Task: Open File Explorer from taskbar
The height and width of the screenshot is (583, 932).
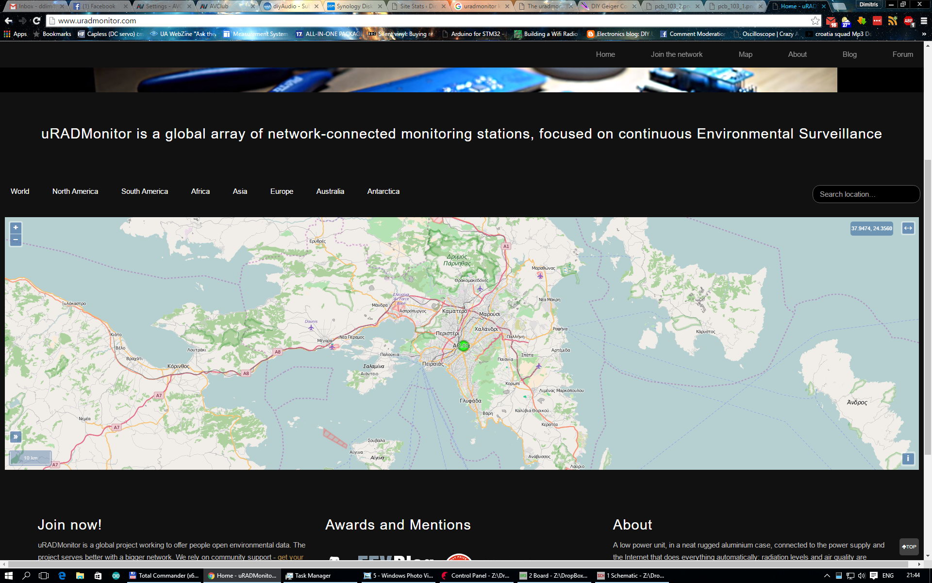Action: 80,575
